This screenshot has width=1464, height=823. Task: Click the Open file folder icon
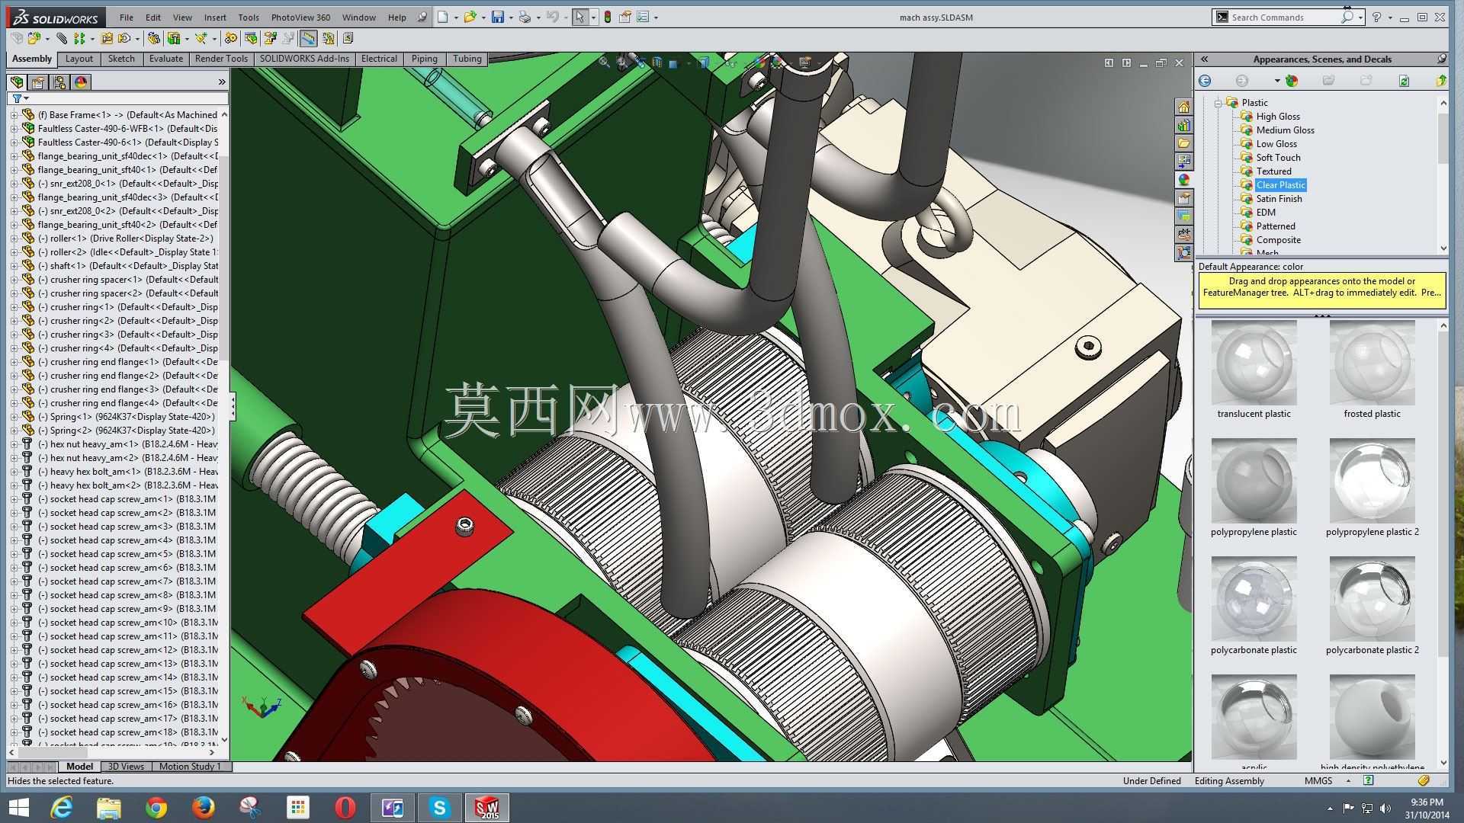470,17
